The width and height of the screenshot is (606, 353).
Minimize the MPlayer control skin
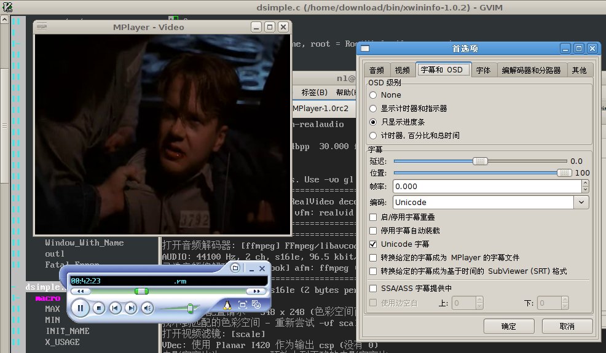click(x=251, y=269)
